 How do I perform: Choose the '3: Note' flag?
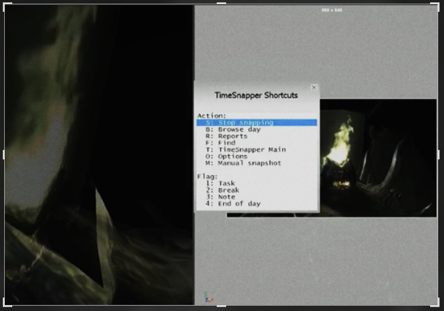click(221, 197)
